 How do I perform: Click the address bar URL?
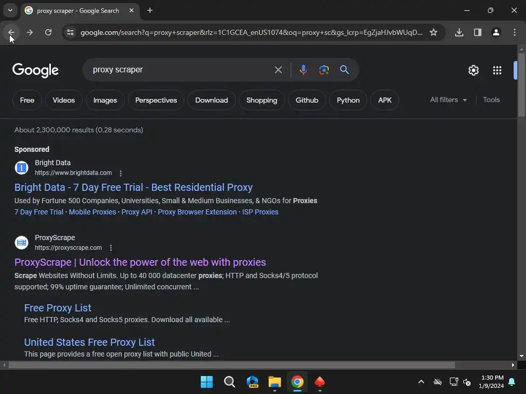pyautogui.click(x=251, y=32)
